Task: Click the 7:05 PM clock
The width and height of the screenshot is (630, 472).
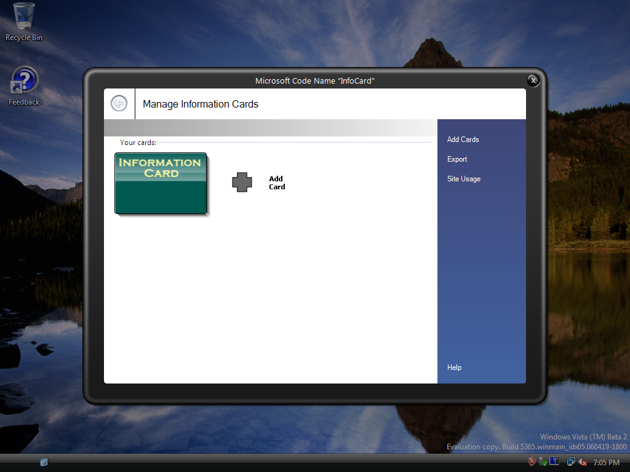Action: click(606, 462)
